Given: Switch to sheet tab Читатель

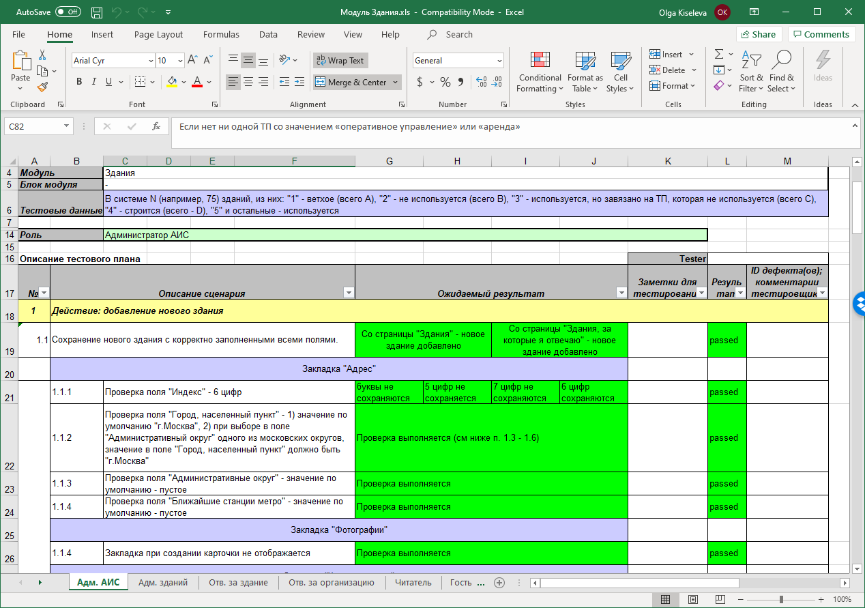Looking at the screenshot, I should coord(413,582).
